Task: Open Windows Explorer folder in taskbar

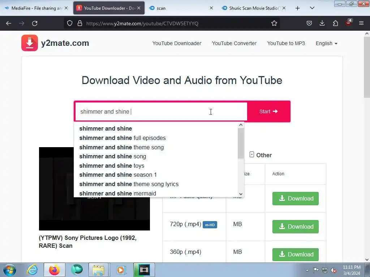Action: pyautogui.click(x=98, y=270)
